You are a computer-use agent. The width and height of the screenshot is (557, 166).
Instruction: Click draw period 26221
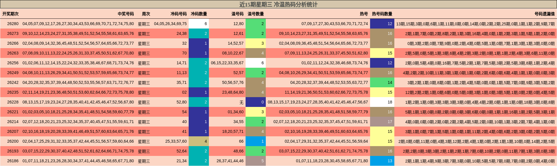(x=13, y=112)
